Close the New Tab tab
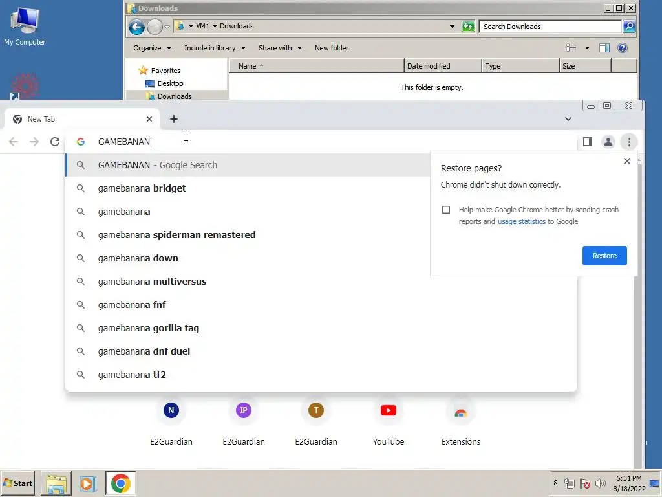662x497 pixels. click(x=149, y=119)
